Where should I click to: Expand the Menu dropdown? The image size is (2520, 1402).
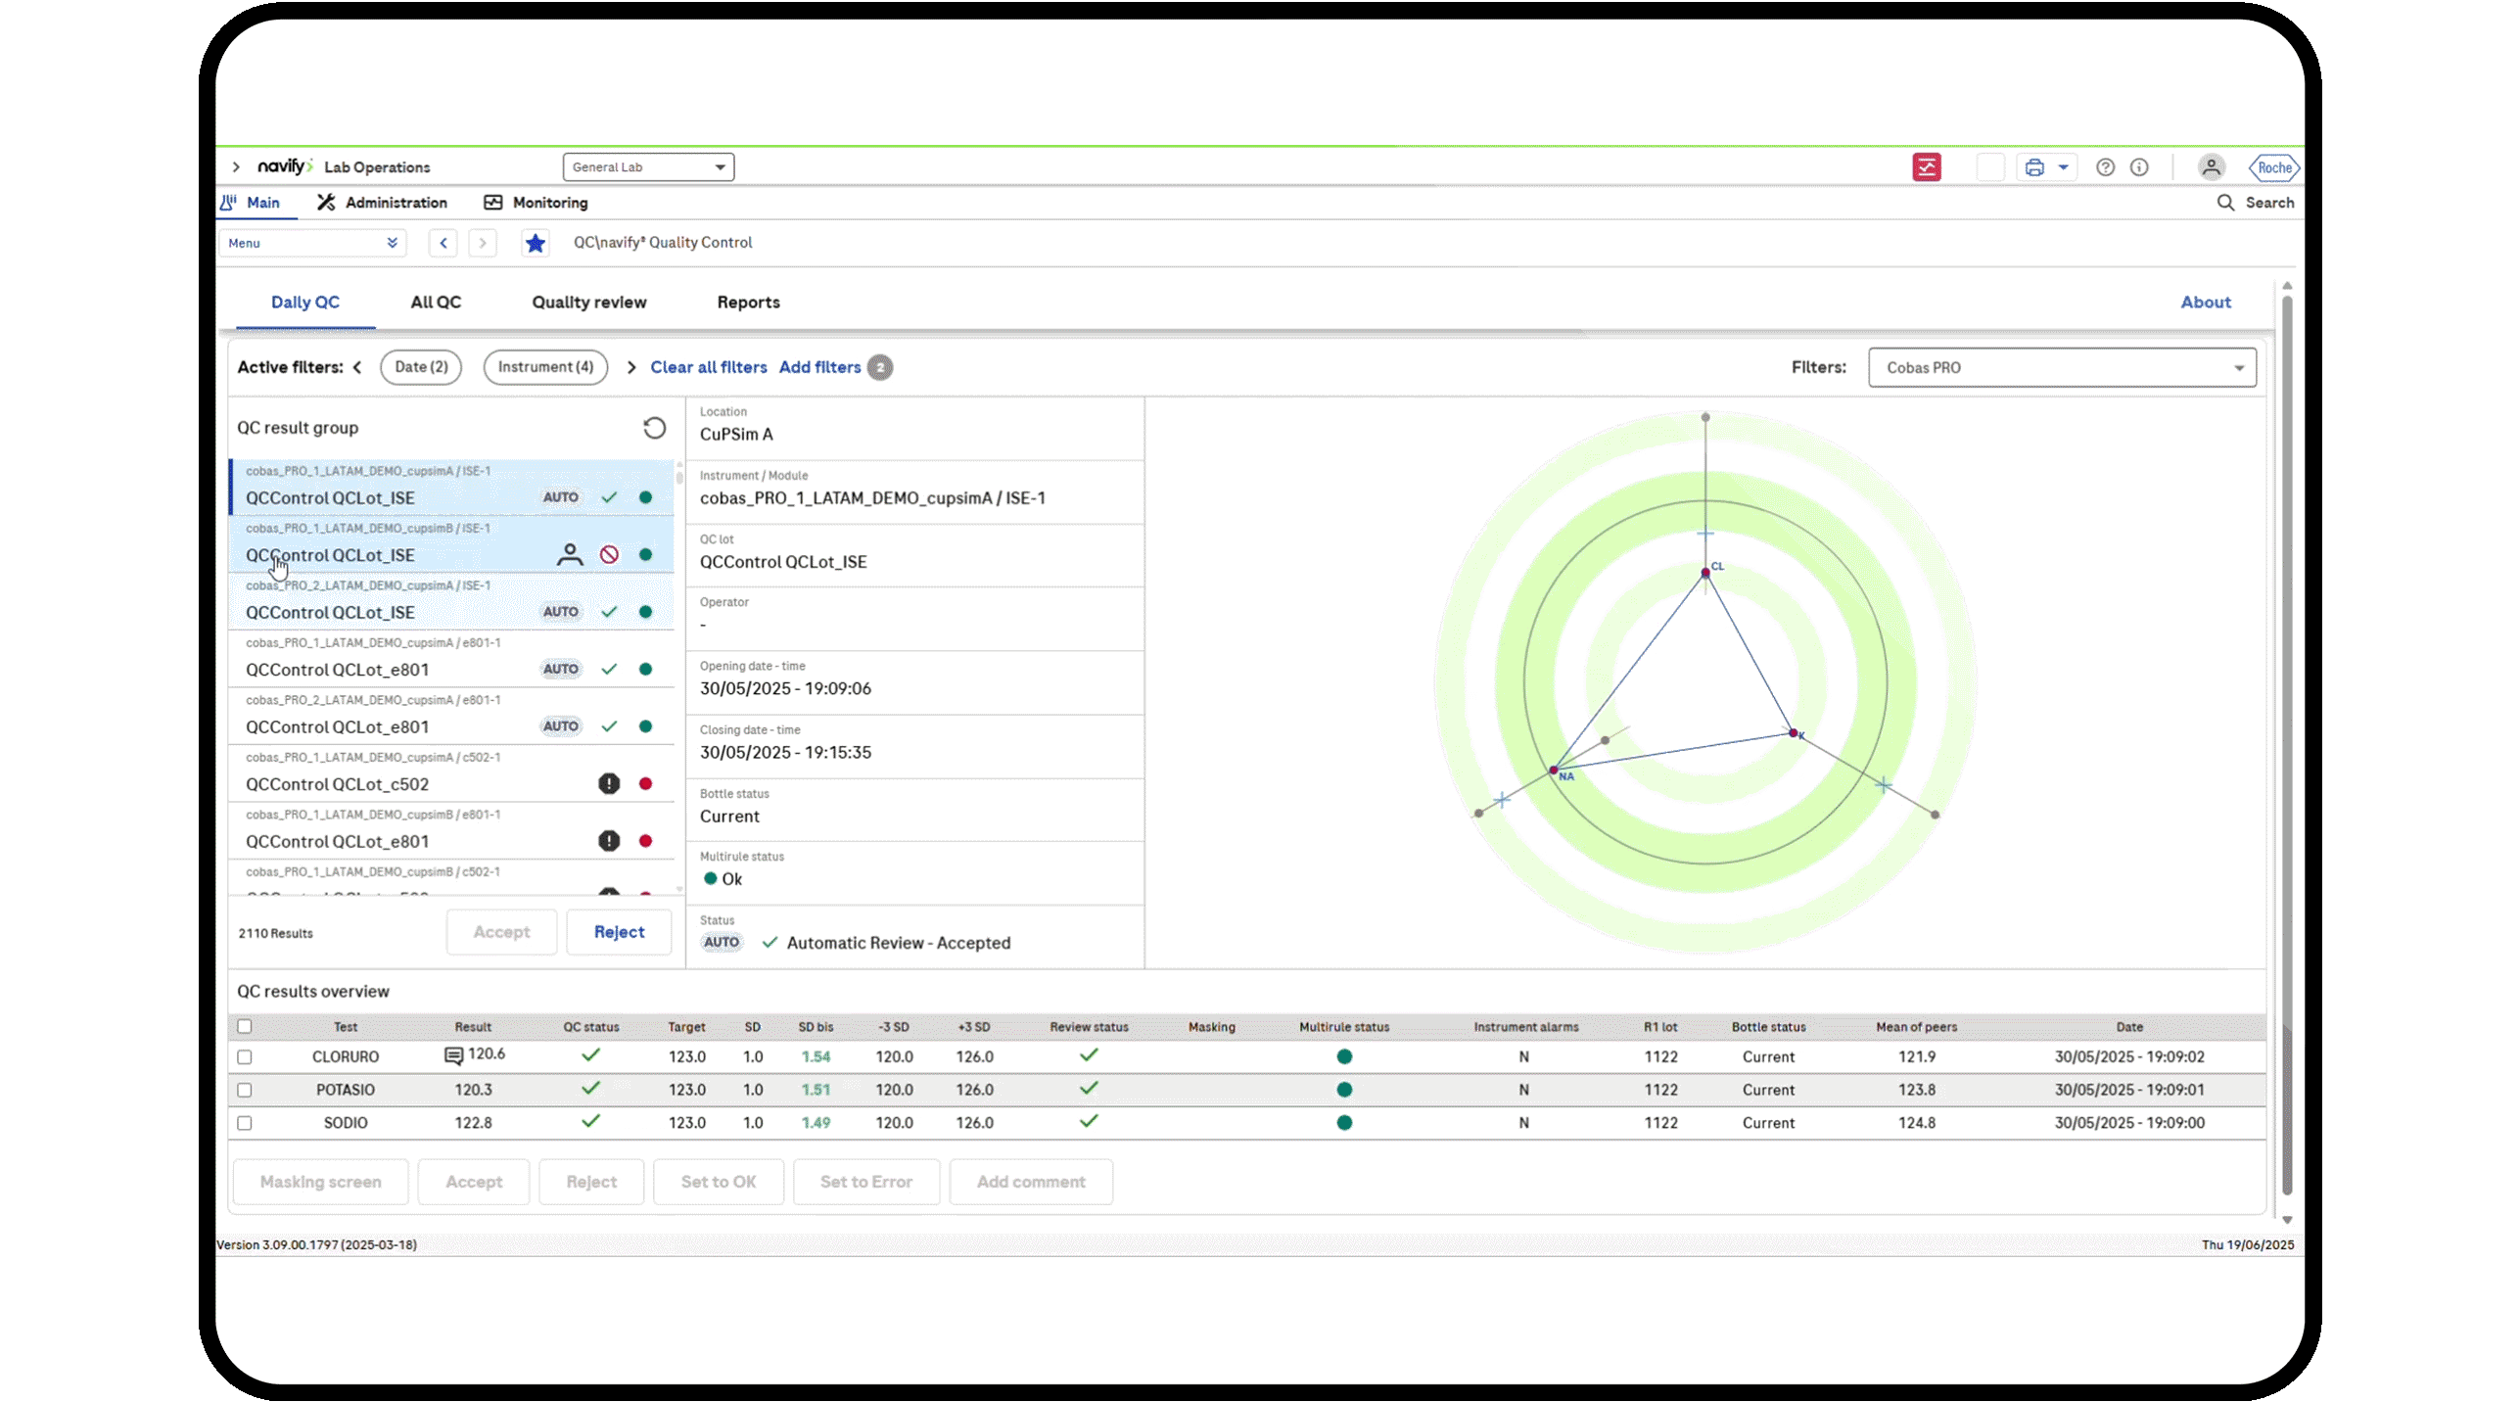[312, 243]
